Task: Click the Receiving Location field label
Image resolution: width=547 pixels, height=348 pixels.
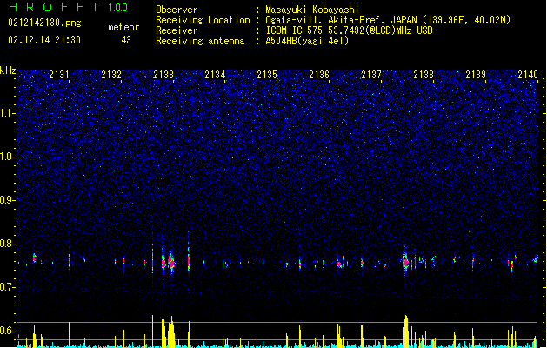Action: pyautogui.click(x=203, y=20)
